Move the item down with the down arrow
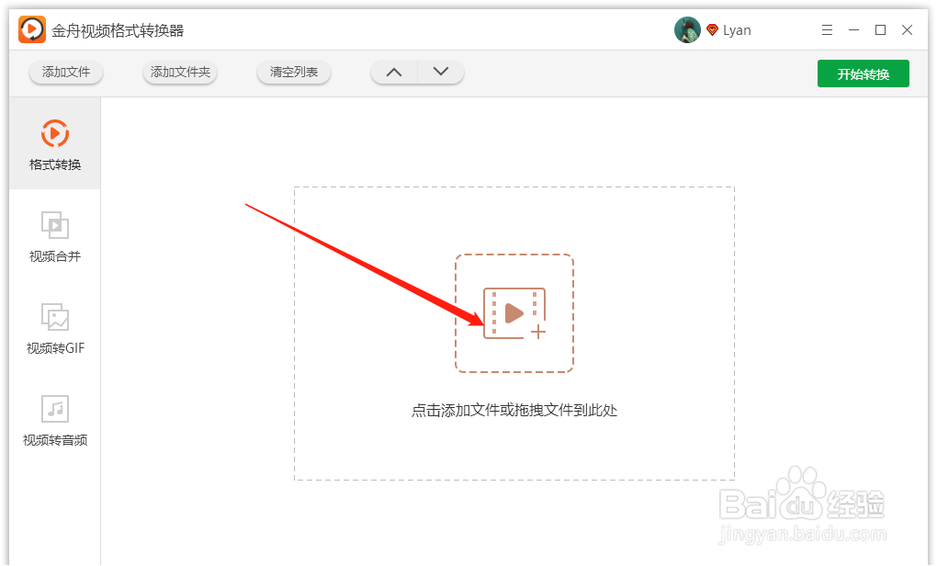Image resolution: width=937 pixels, height=566 pixels. [x=440, y=72]
